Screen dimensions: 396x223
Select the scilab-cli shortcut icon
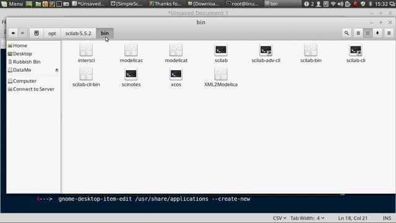coord(356,50)
